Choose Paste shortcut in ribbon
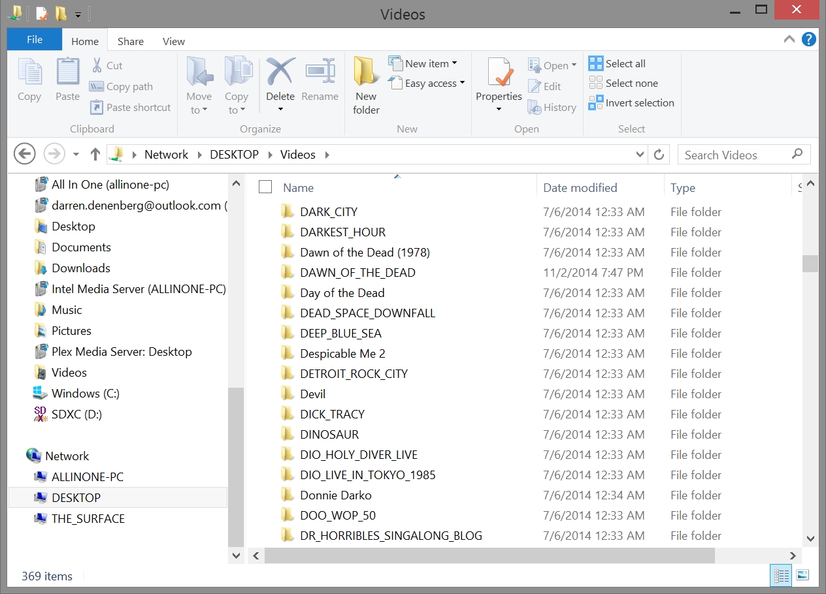Image resolution: width=826 pixels, height=594 pixels. tap(131, 107)
